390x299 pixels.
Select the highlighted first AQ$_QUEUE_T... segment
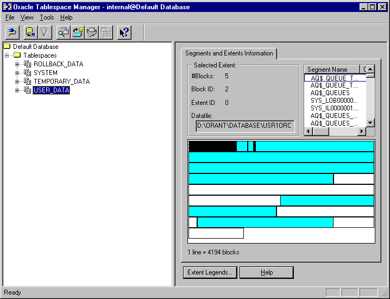(x=335, y=78)
